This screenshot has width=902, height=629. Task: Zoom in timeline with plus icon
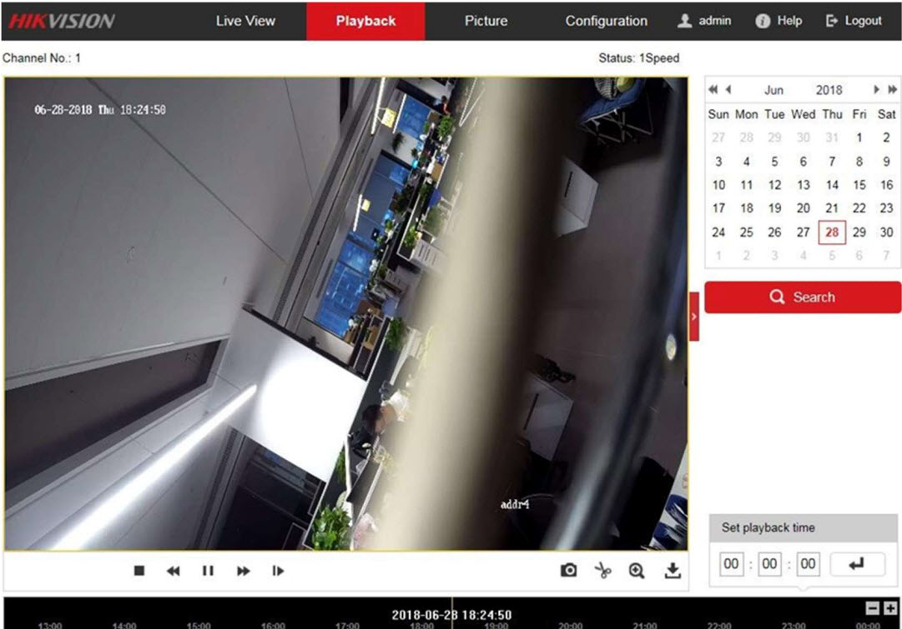pos(890,609)
